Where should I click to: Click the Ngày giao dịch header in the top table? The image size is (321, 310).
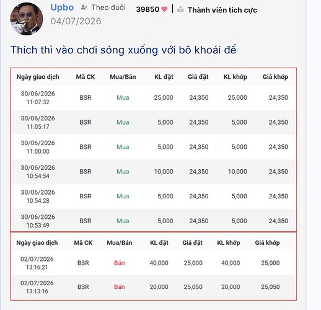click(38, 77)
